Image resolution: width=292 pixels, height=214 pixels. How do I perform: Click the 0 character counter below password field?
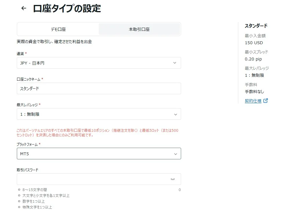(x=179, y=190)
